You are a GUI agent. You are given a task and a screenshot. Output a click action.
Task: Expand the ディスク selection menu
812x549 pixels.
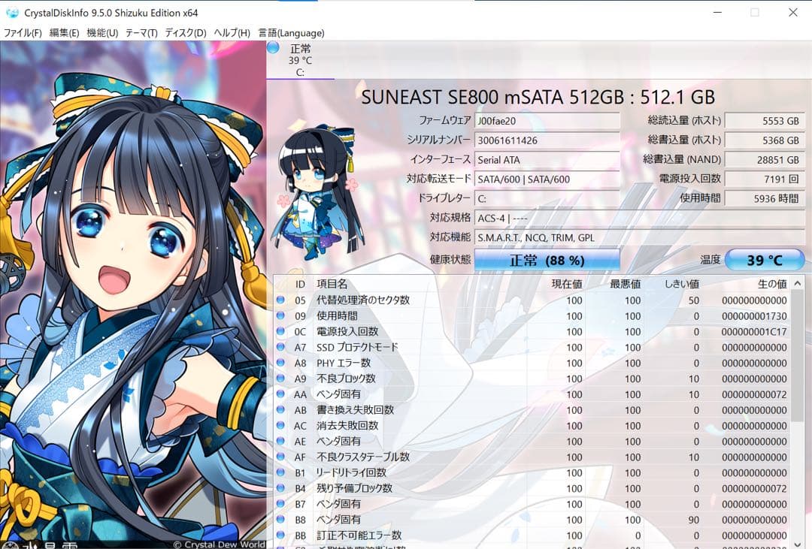[186, 33]
